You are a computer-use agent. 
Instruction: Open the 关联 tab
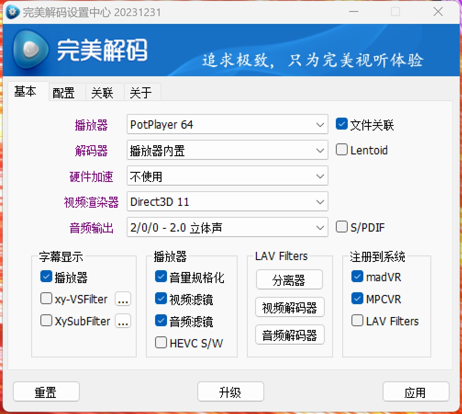tap(102, 93)
